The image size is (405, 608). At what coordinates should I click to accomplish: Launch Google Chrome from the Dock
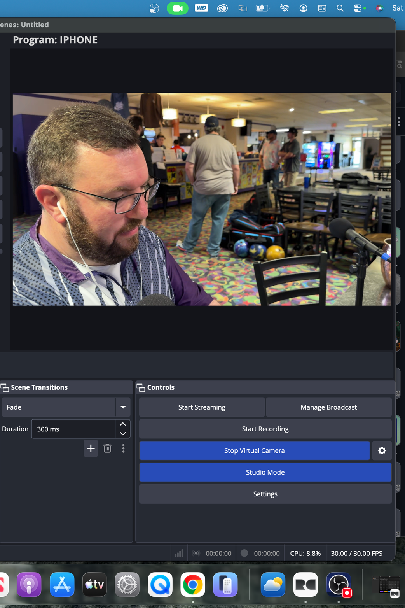coord(192,585)
